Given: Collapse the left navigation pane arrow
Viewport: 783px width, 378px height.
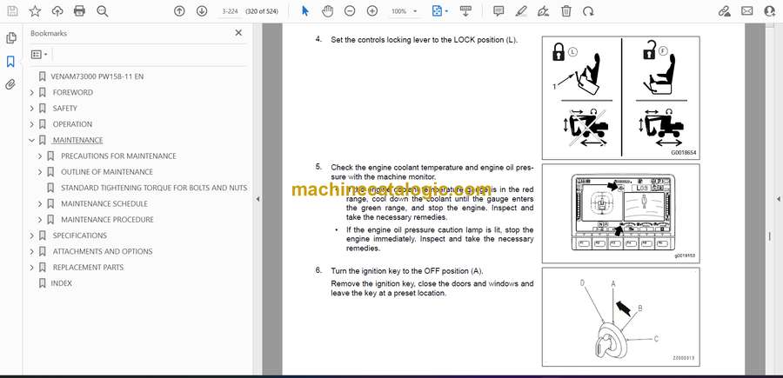Looking at the screenshot, I should point(258,199).
